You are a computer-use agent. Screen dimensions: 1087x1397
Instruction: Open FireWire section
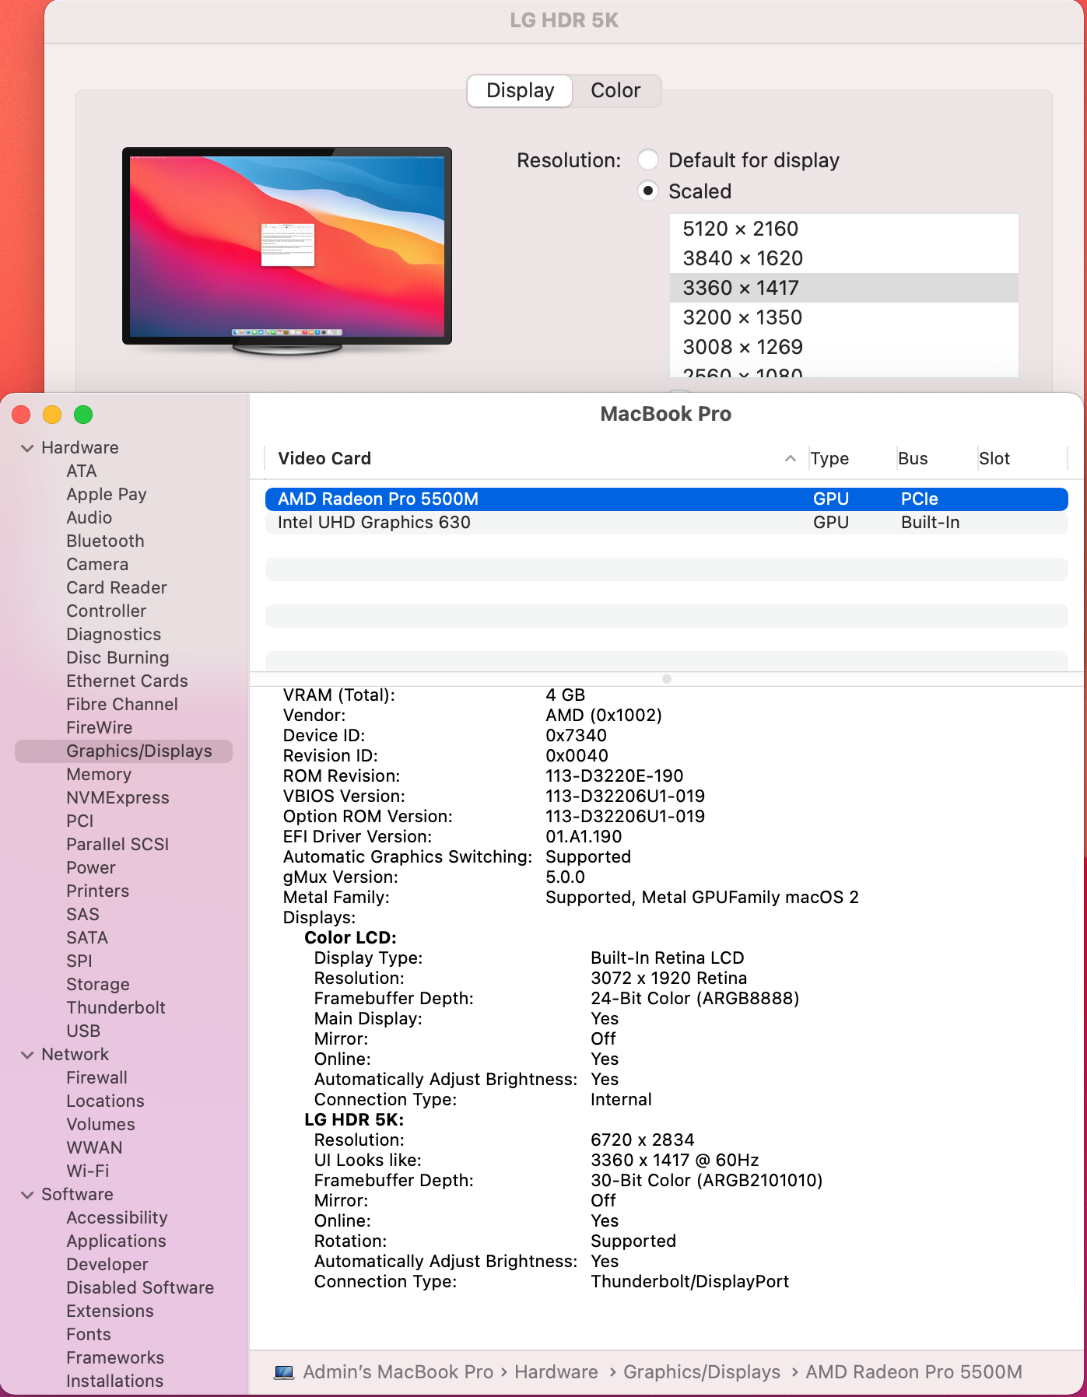tap(100, 728)
